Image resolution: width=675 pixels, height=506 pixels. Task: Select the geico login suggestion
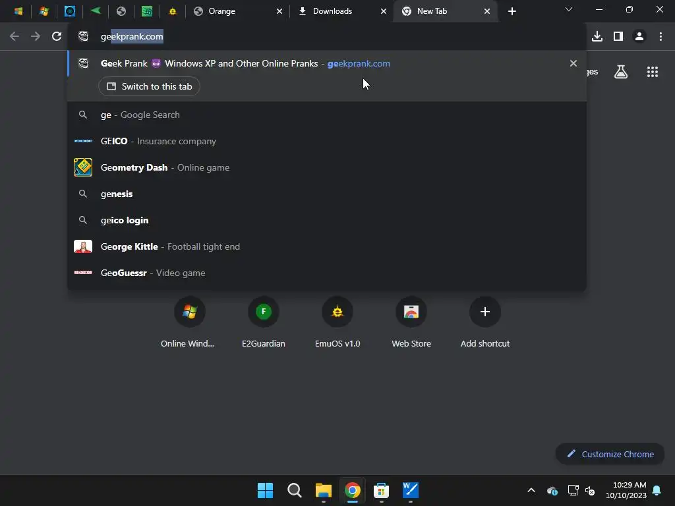pyautogui.click(x=327, y=220)
